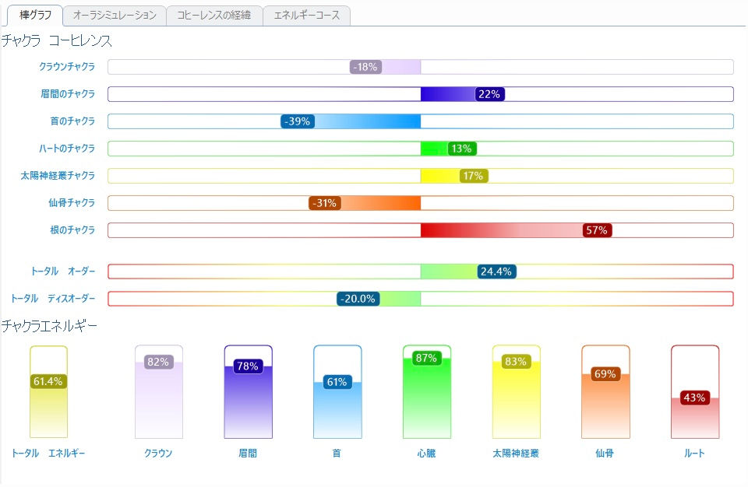Click the 太陽神経叢 caption under the bar
The image size is (748, 487).
516,454
